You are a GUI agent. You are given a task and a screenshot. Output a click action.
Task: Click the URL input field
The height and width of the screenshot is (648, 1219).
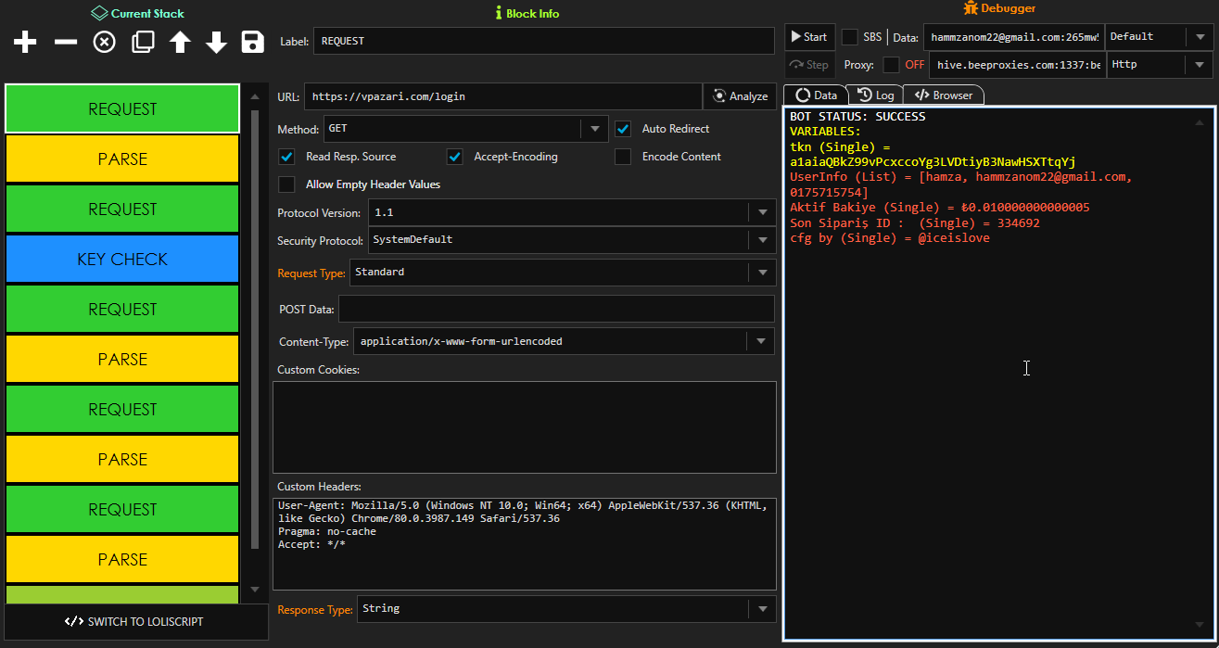click(502, 96)
